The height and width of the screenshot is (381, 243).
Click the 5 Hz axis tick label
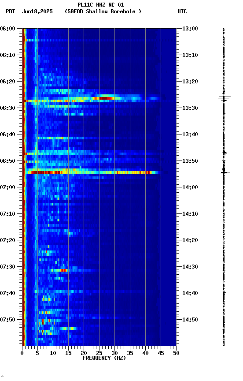click(x=37, y=353)
